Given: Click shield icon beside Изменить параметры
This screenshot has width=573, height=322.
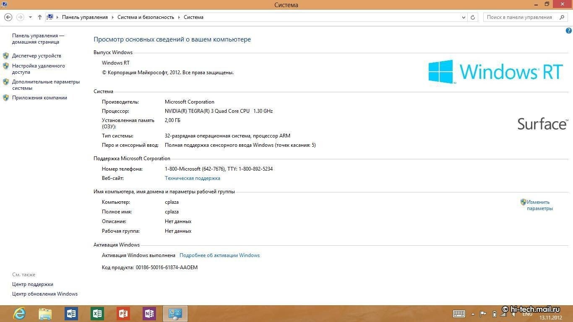Looking at the screenshot, I should [523, 202].
